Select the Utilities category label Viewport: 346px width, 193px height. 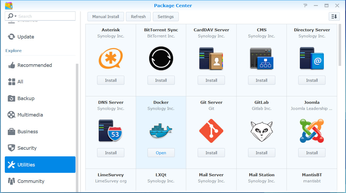(x=26, y=165)
